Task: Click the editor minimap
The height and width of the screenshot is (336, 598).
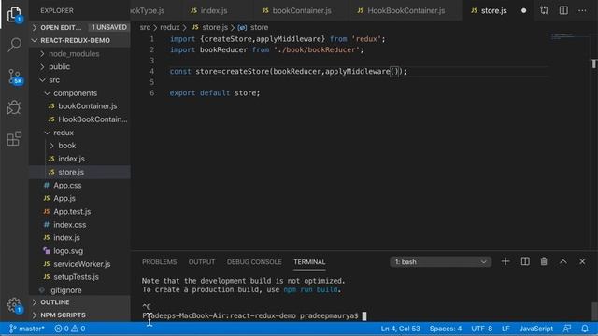Action: 569,37
